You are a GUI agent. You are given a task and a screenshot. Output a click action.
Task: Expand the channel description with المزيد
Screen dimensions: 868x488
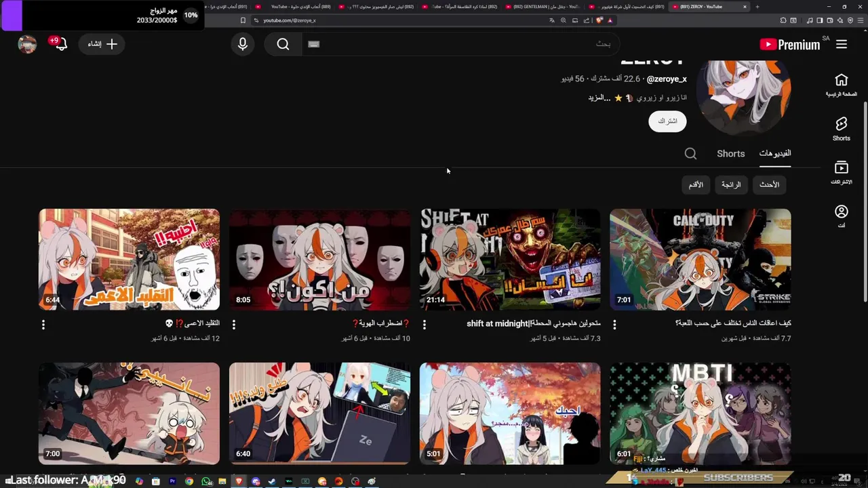(599, 98)
